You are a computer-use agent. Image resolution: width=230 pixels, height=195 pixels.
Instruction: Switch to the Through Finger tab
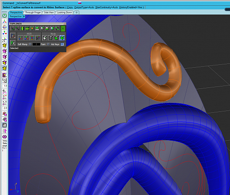tap(33, 12)
